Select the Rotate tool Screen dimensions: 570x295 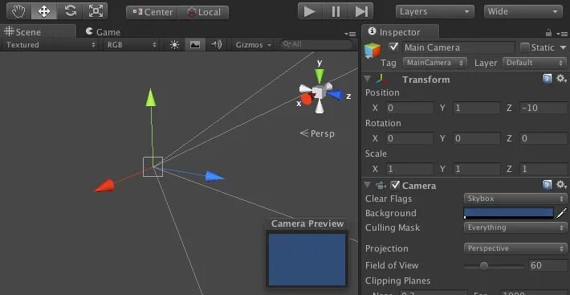70,11
